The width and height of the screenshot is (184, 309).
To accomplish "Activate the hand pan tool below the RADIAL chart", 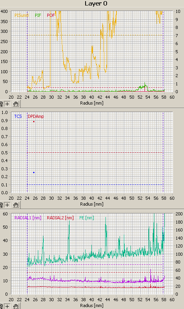I will click(x=16, y=306).
